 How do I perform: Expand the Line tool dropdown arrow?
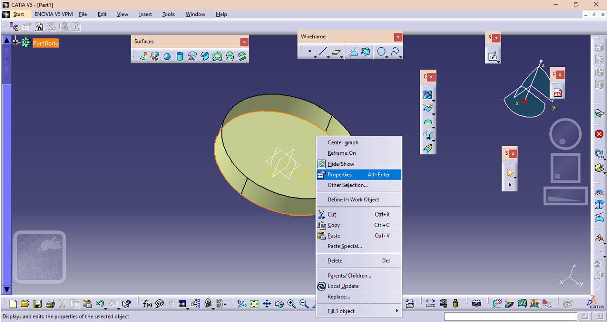point(329,57)
